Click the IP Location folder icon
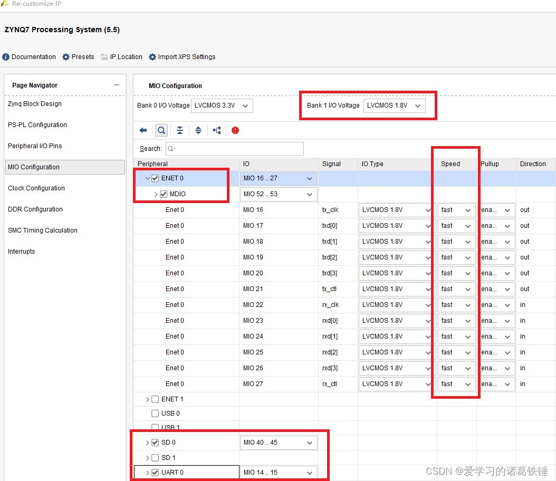The width and height of the screenshot is (556, 481). (x=104, y=57)
